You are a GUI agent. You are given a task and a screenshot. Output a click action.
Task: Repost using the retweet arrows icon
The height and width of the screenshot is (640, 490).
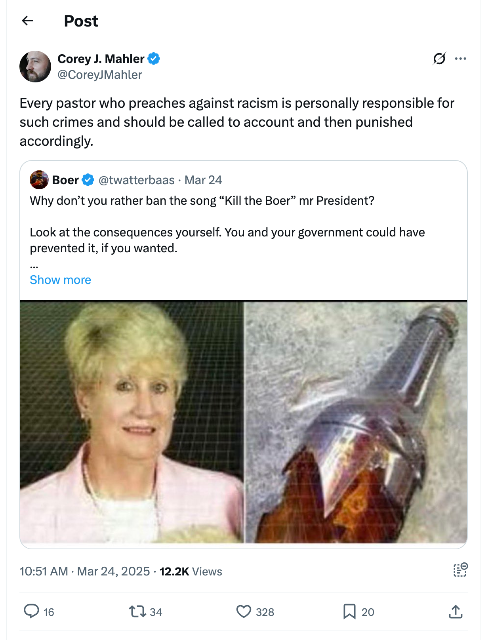[137, 611]
